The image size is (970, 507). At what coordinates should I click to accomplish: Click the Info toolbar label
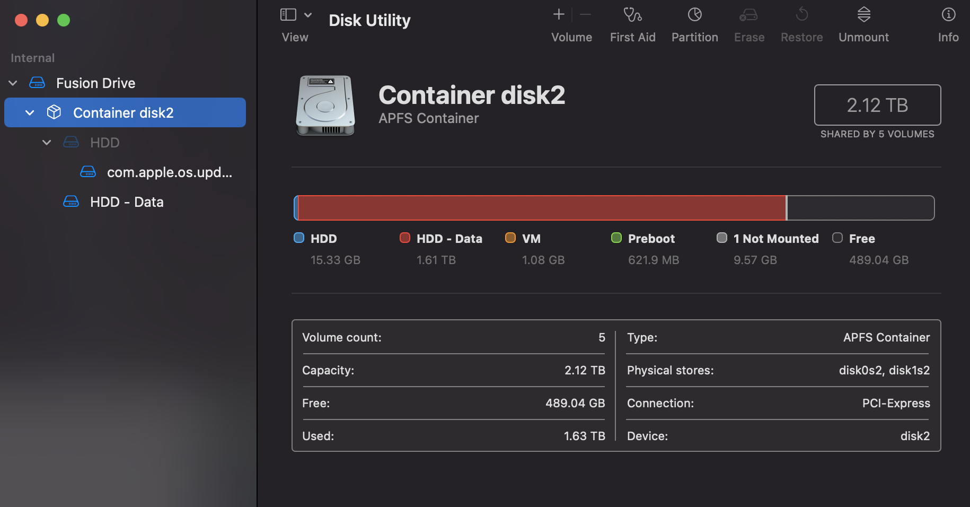point(948,37)
